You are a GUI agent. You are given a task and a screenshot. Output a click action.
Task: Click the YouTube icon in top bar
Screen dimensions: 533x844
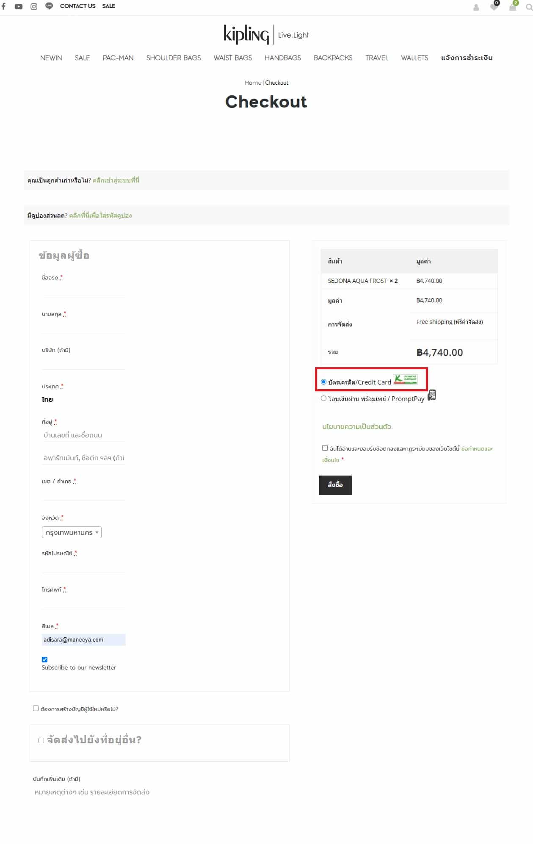point(19,6)
